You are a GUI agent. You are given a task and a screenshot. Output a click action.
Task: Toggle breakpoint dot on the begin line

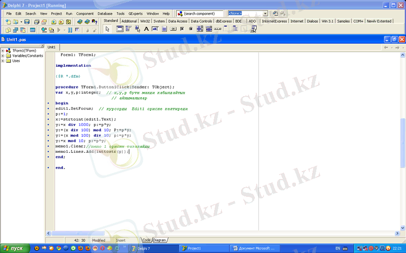click(x=48, y=103)
